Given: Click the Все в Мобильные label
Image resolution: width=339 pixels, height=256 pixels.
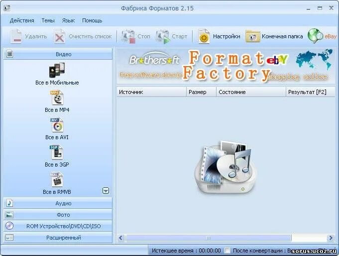Looking at the screenshot, I should 57,83.
